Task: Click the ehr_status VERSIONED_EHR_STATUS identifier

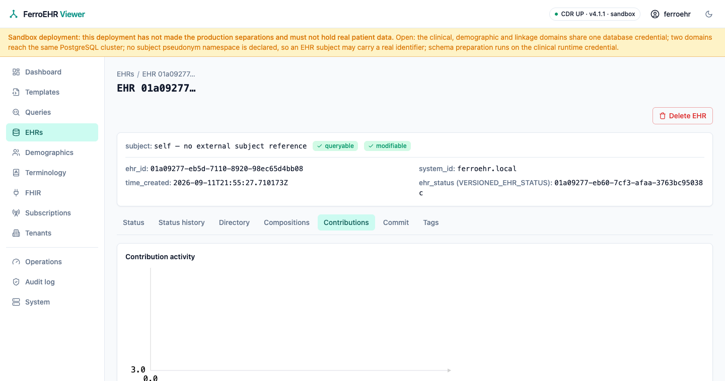Action: click(561, 188)
